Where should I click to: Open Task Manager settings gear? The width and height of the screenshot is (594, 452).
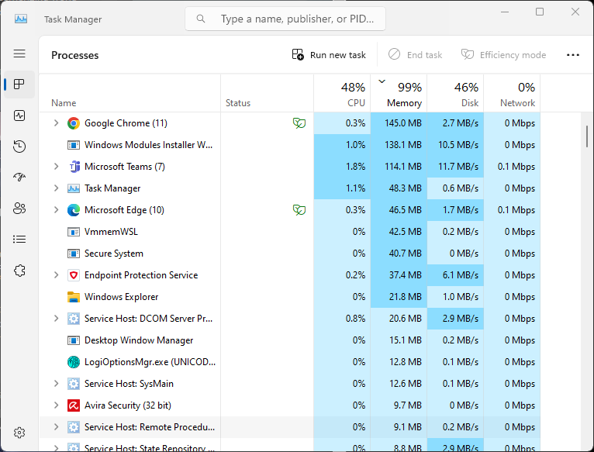19,433
